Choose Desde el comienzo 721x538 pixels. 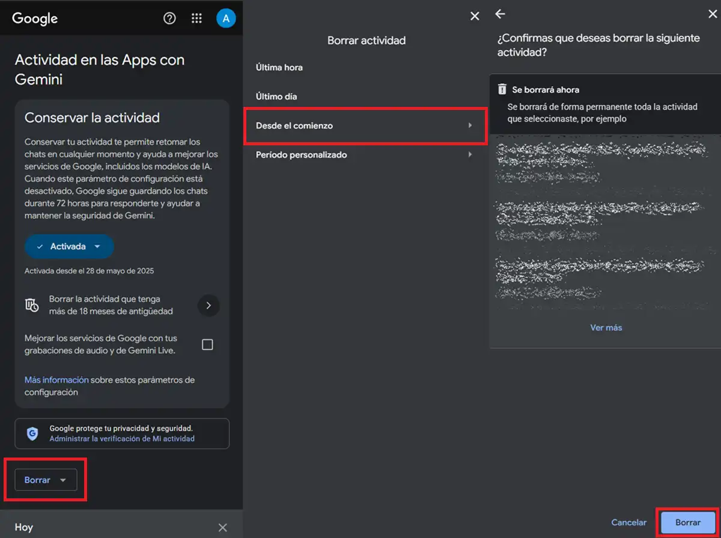coord(364,125)
